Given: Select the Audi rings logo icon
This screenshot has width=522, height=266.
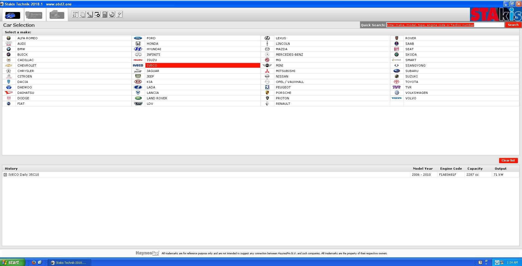Looking at the screenshot, I should 9,44.
